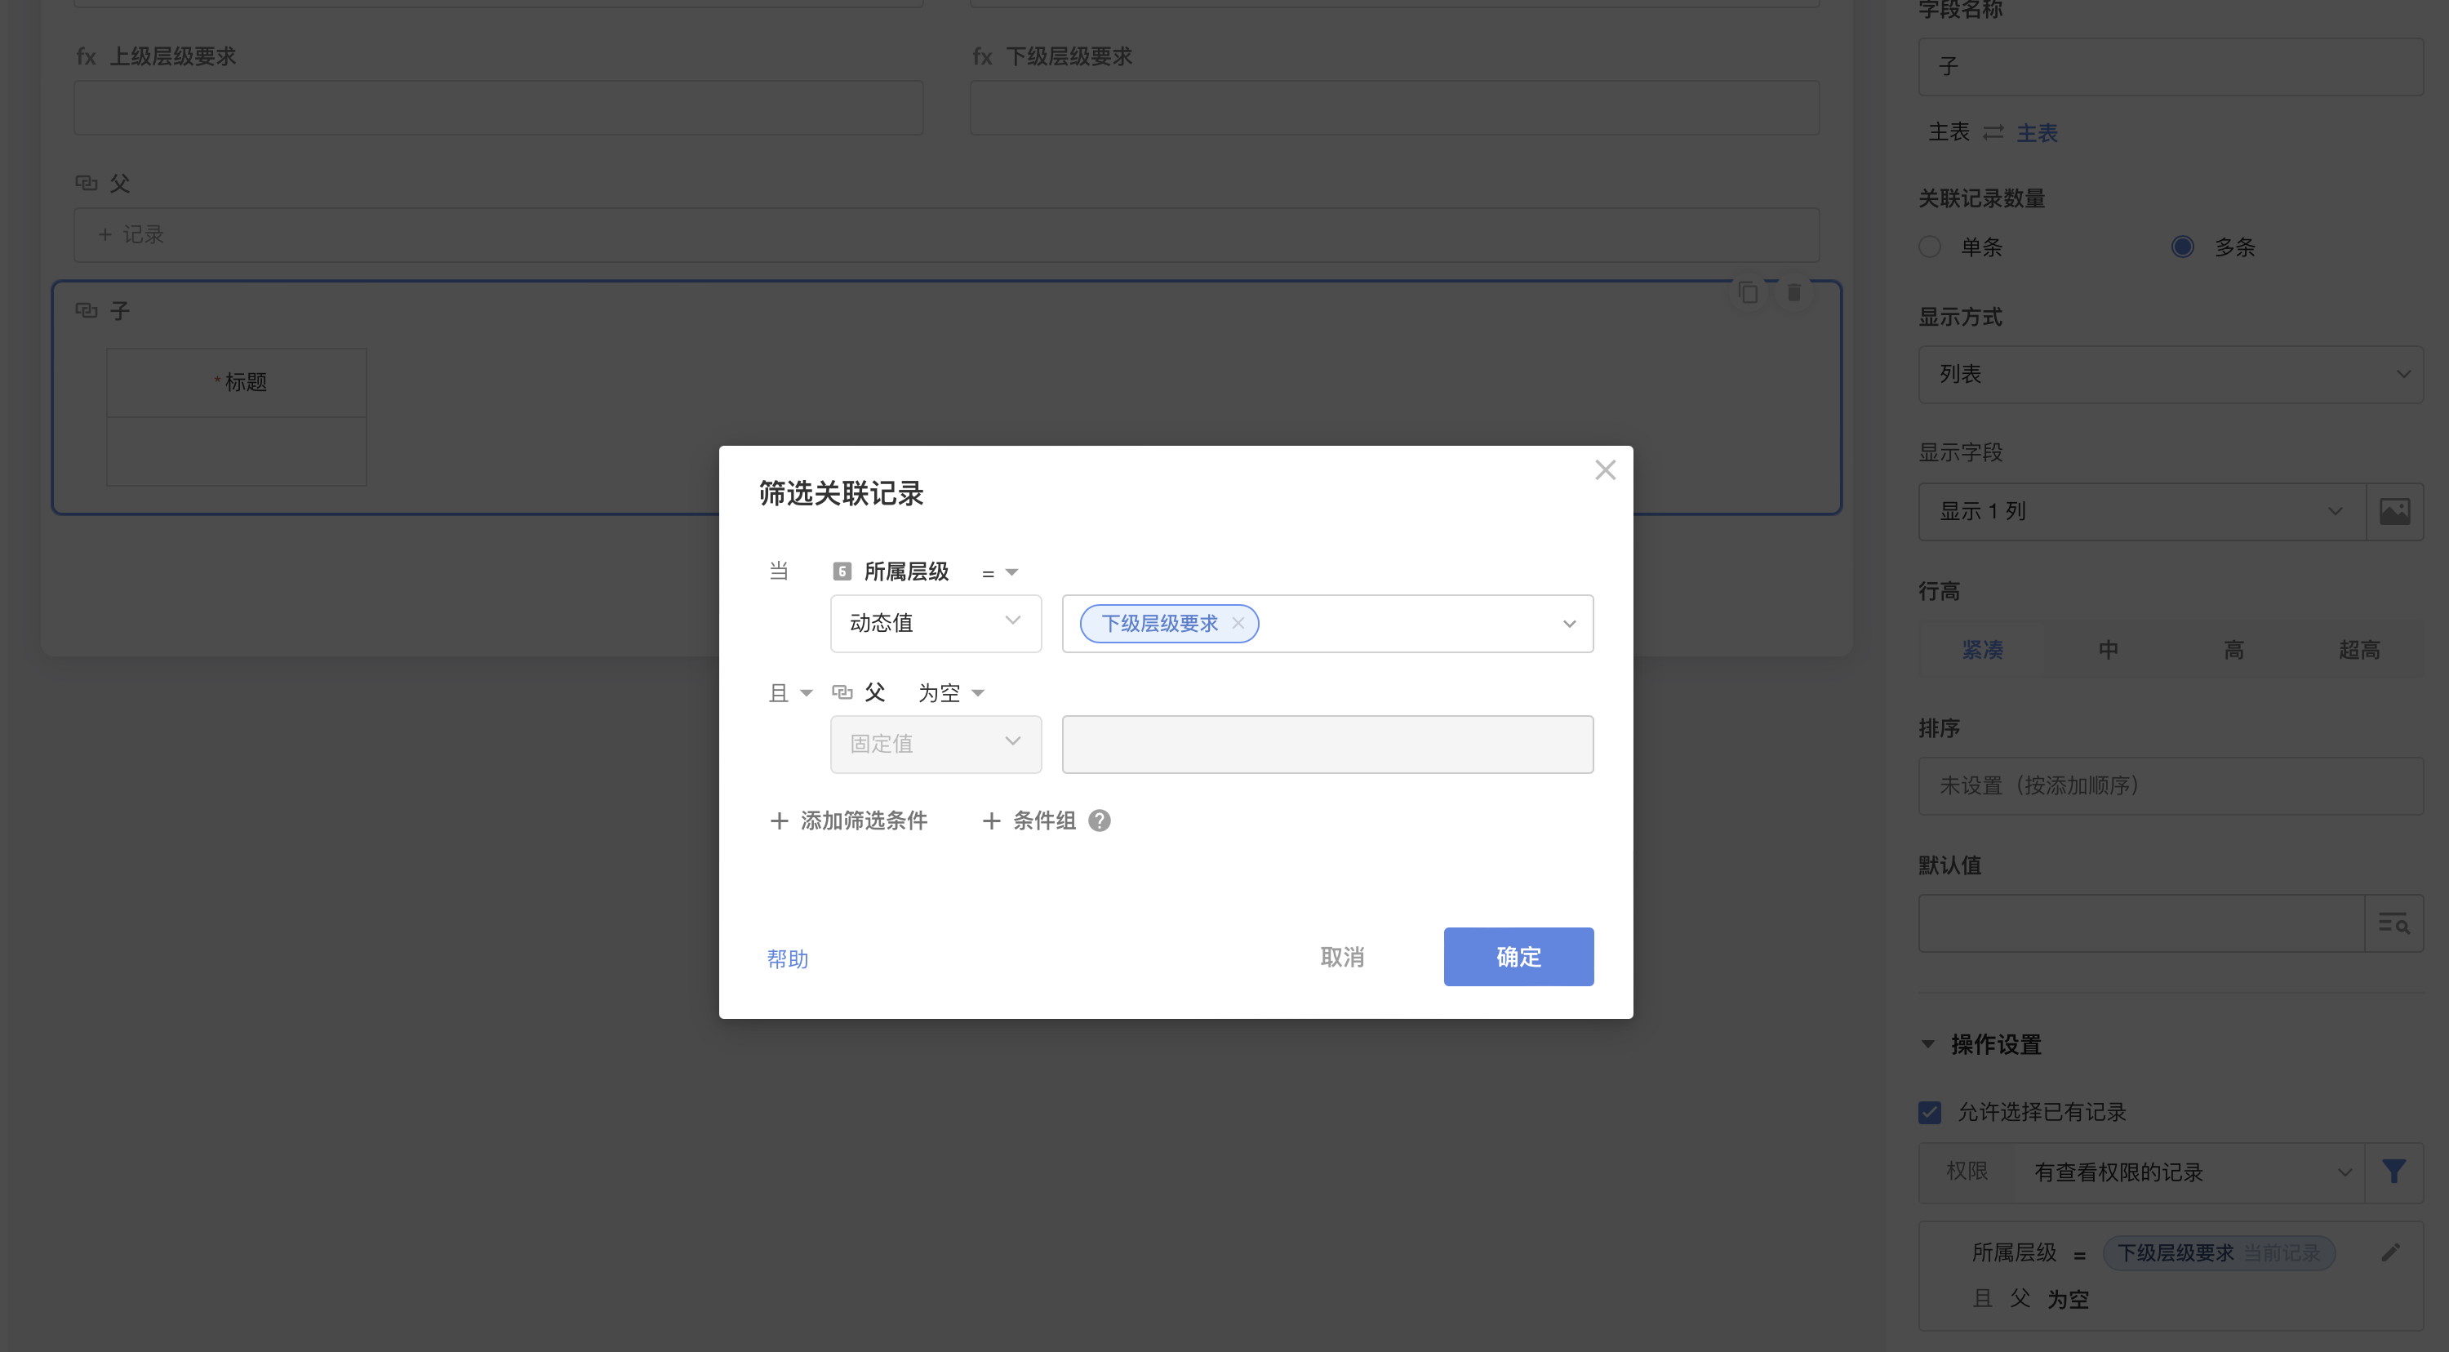
Task: Click the help icon next to 条件组
Action: (x=1100, y=821)
